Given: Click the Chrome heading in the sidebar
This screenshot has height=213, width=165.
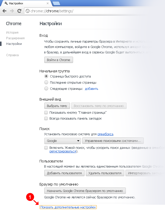Looking at the screenshot, I should point(14,24).
